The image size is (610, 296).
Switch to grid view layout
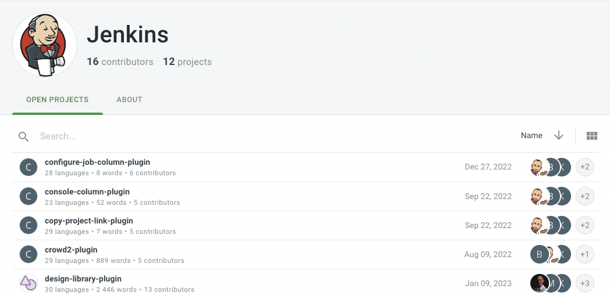pos(592,136)
